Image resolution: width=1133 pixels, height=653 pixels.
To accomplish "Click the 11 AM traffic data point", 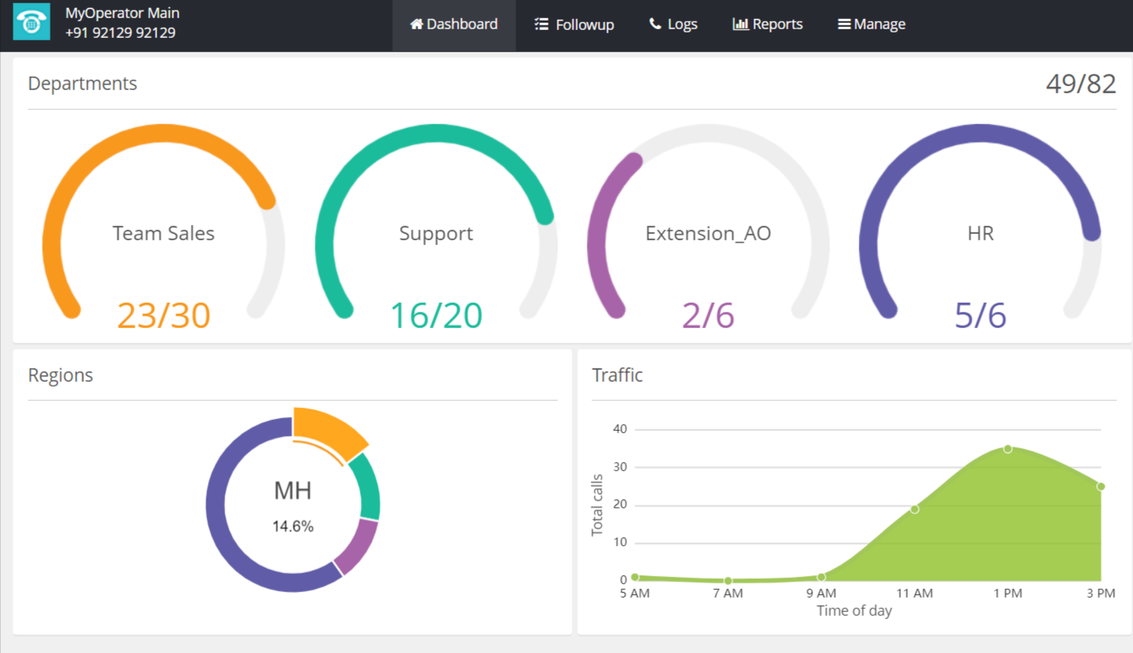I will tap(914, 509).
